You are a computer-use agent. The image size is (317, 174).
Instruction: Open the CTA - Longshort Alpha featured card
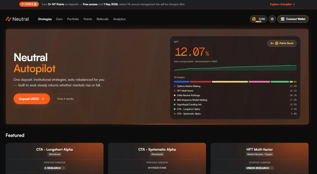(x=54, y=159)
